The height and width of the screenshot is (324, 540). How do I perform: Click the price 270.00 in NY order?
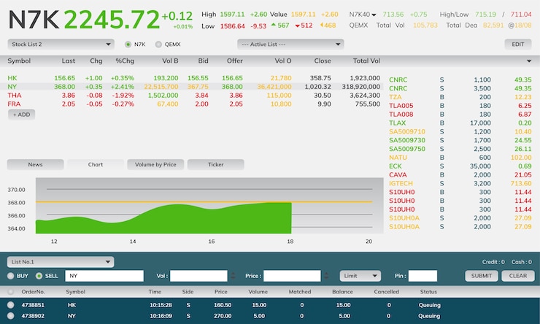pyautogui.click(x=221, y=316)
